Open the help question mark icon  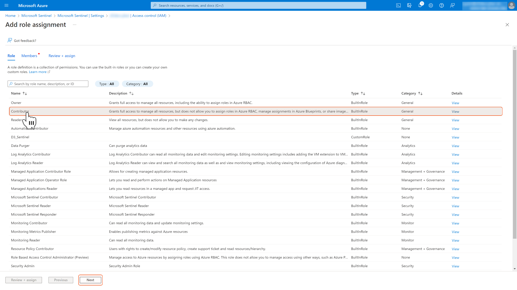point(442,5)
